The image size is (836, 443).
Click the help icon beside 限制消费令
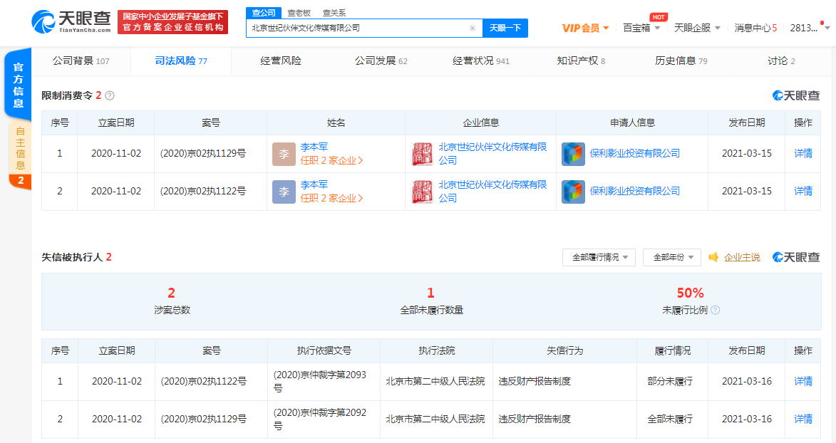110,95
